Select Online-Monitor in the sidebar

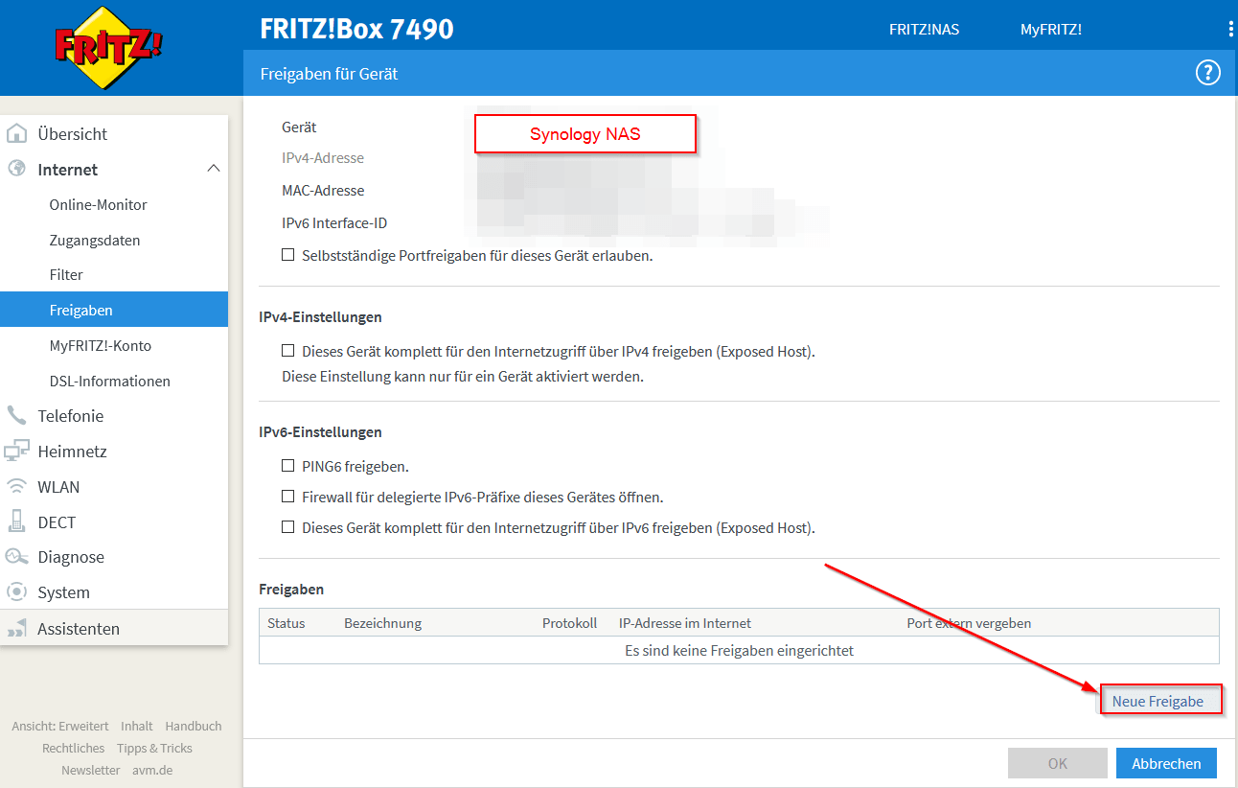98,205
